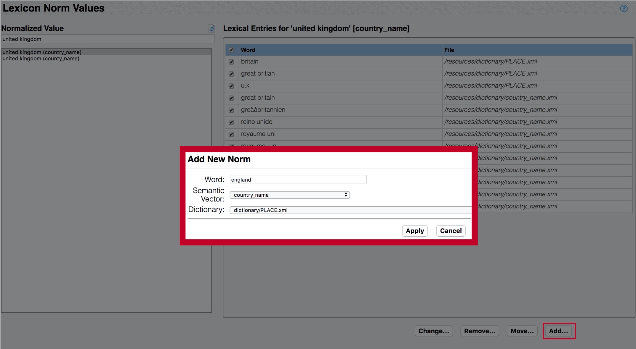Click the Remove... button
The height and width of the screenshot is (349, 636).
[x=479, y=331]
